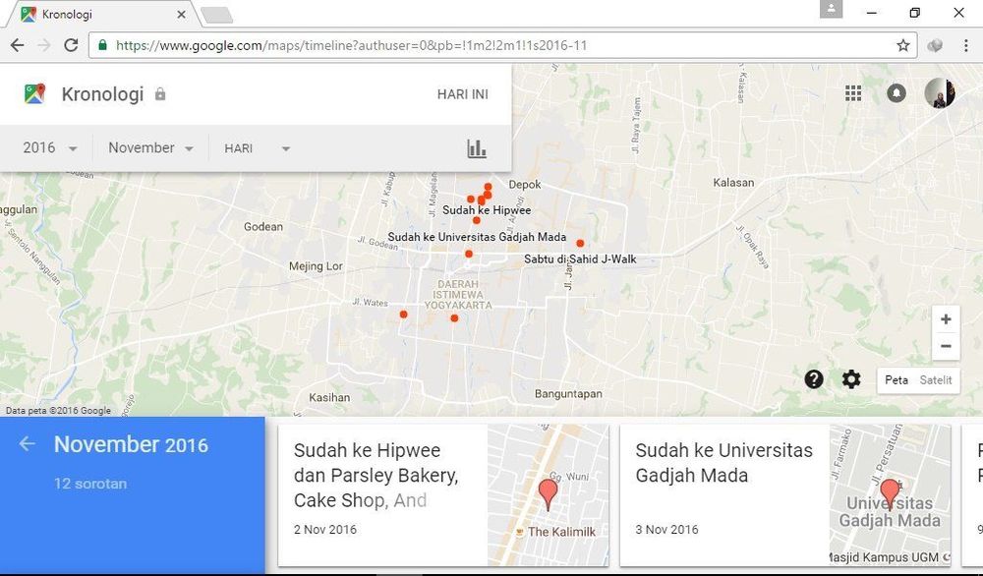Open the November month dropdown
This screenshot has width=983, height=576.
(150, 147)
